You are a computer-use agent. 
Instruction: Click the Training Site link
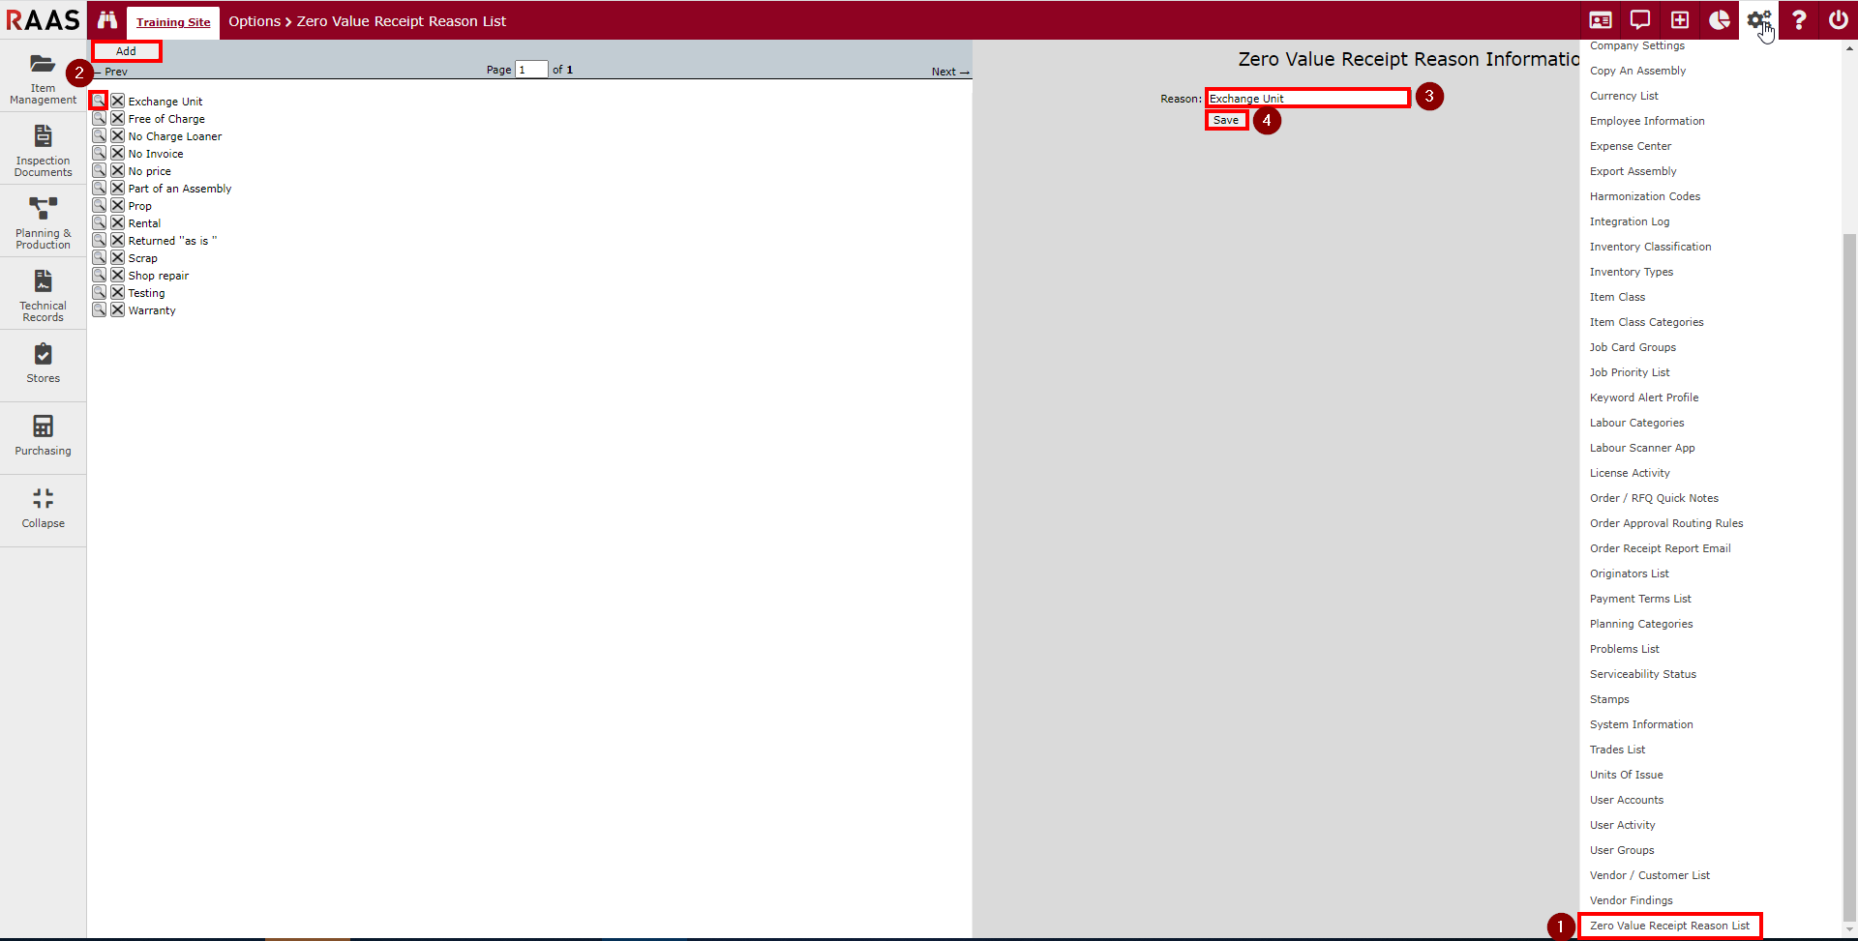[173, 22]
